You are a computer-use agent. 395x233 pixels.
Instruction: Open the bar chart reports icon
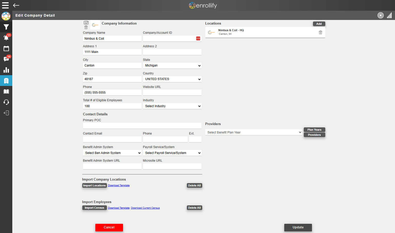point(6,70)
